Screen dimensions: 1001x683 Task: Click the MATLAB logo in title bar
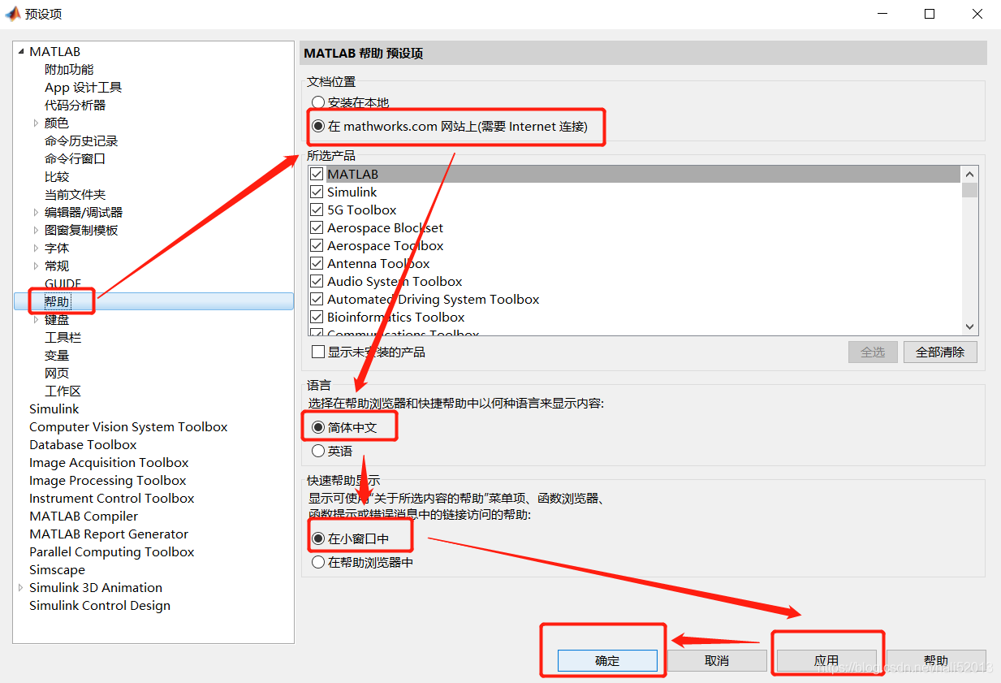pyautogui.click(x=13, y=14)
